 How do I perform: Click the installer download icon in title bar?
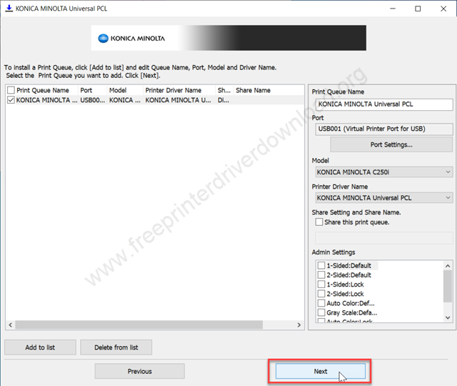[9, 9]
